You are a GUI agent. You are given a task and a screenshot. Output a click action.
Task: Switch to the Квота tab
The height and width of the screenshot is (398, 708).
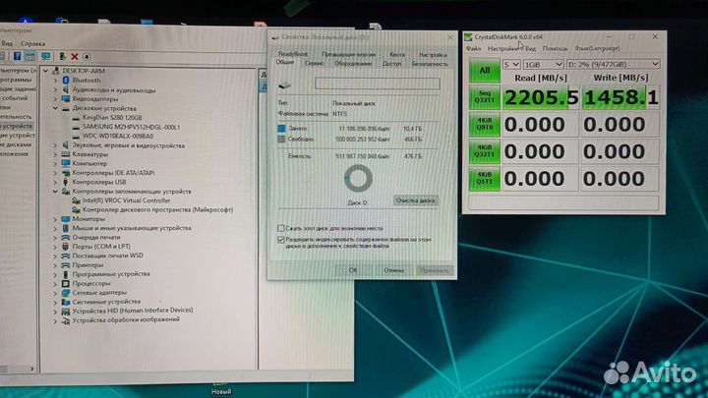pyautogui.click(x=397, y=55)
